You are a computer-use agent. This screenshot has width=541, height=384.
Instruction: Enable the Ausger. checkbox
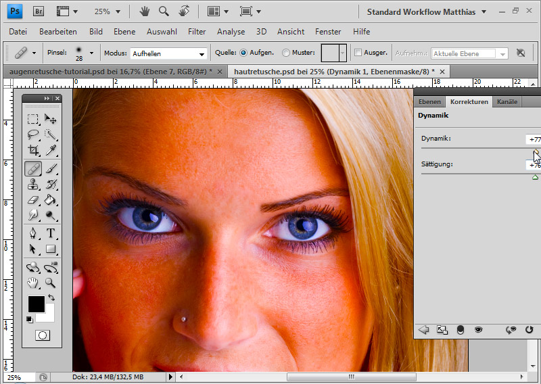(358, 53)
